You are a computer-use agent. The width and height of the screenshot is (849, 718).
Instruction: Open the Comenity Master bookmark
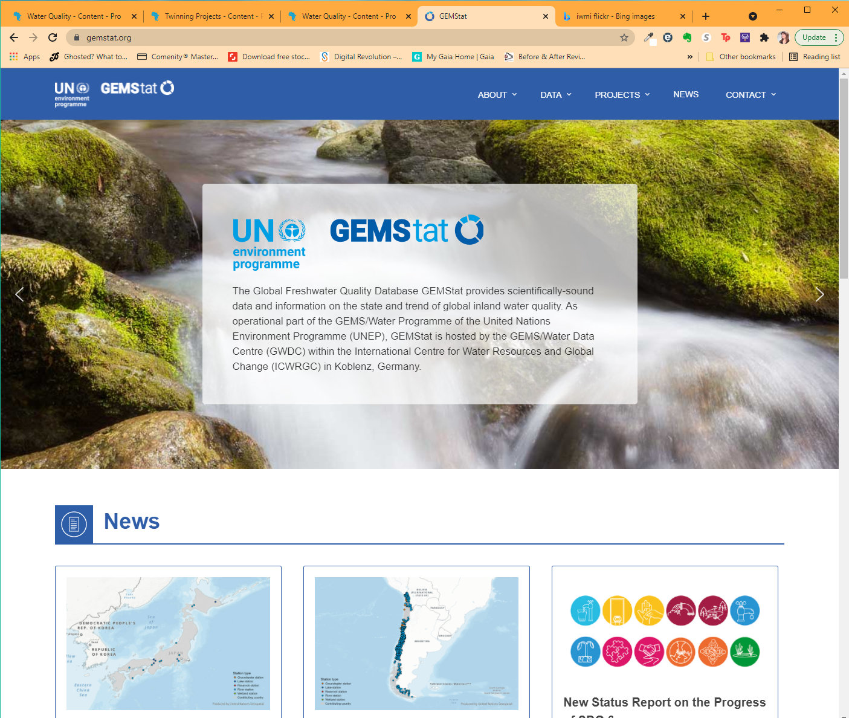coord(178,57)
